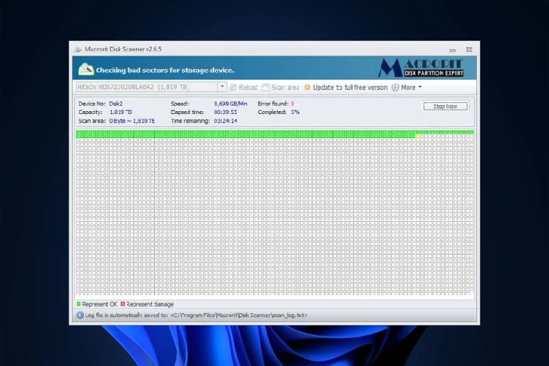
Task: Click the Represent OK legend label
Action: point(100,304)
